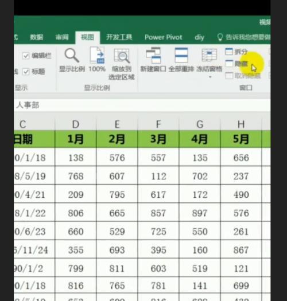287x301 pixels.
Task: Toggle the 标题 headings checkbox
Action: point(26,72)
